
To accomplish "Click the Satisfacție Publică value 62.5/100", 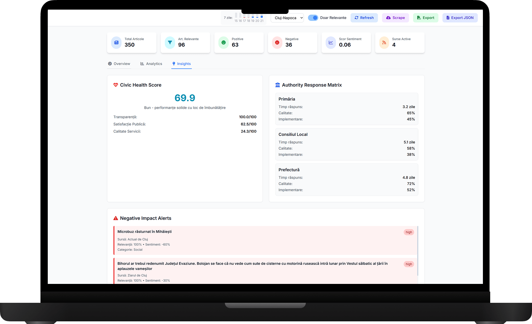I will tap(248, 124).
